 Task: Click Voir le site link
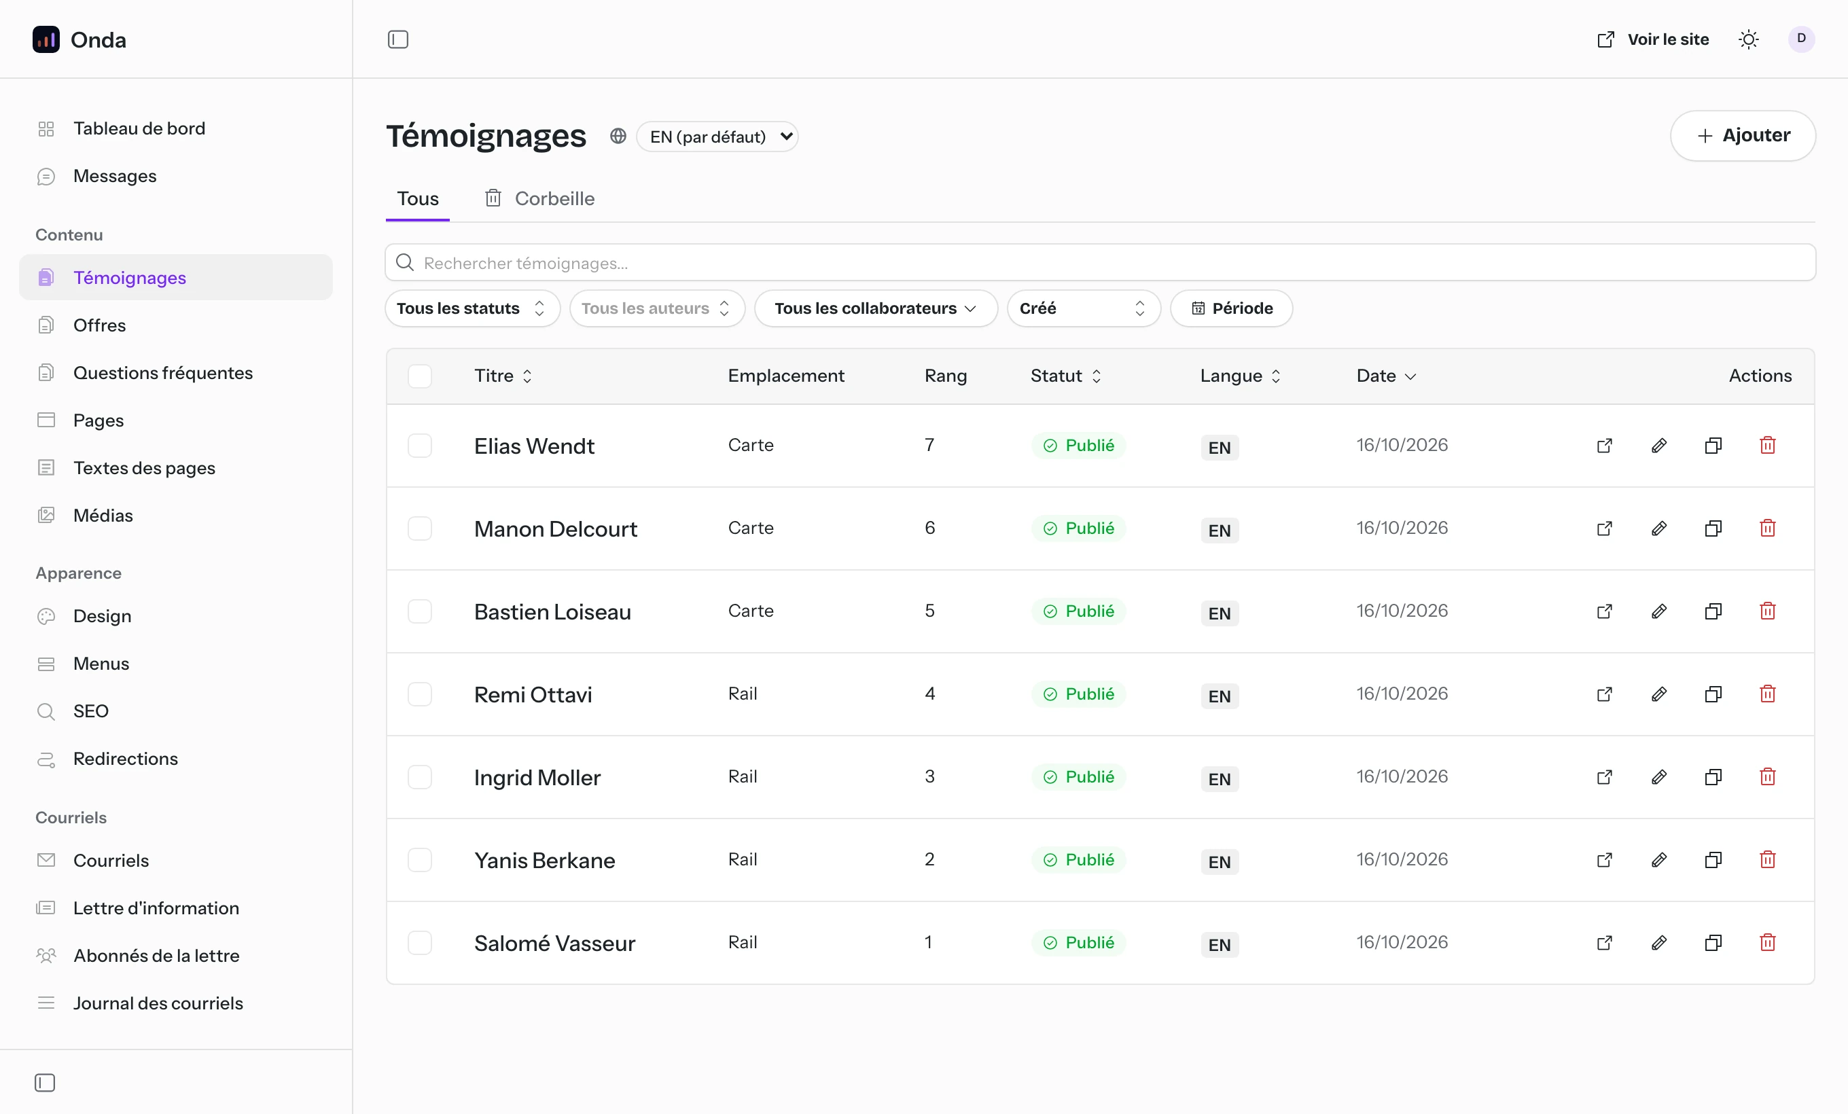tap(1653, 39)
